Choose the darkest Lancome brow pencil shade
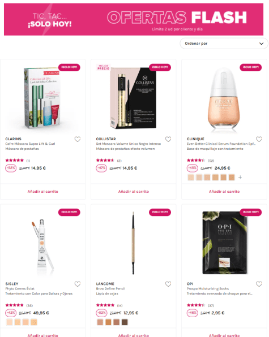This screenshot has width=269, height=337. 125,322
